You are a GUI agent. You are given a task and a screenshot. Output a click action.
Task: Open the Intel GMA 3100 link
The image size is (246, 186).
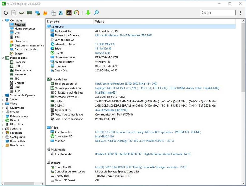click(x=104, y=136)
